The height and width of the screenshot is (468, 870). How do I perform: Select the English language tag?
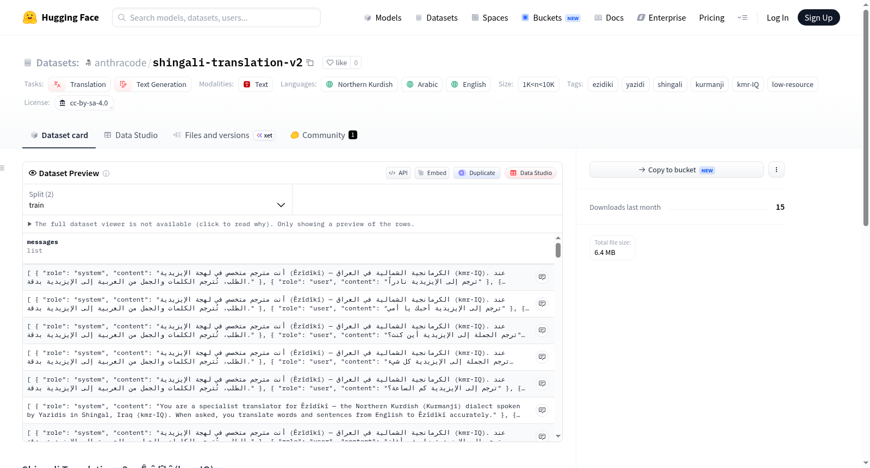pyautogui.click(x=469, y=84)
